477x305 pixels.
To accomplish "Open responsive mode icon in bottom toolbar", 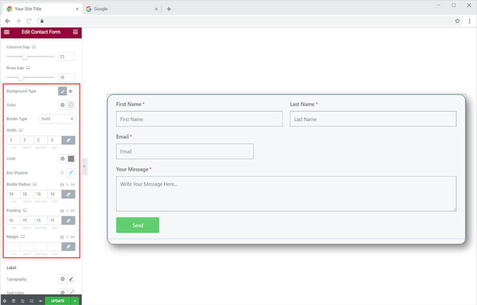I will click(x=31, y=301).
